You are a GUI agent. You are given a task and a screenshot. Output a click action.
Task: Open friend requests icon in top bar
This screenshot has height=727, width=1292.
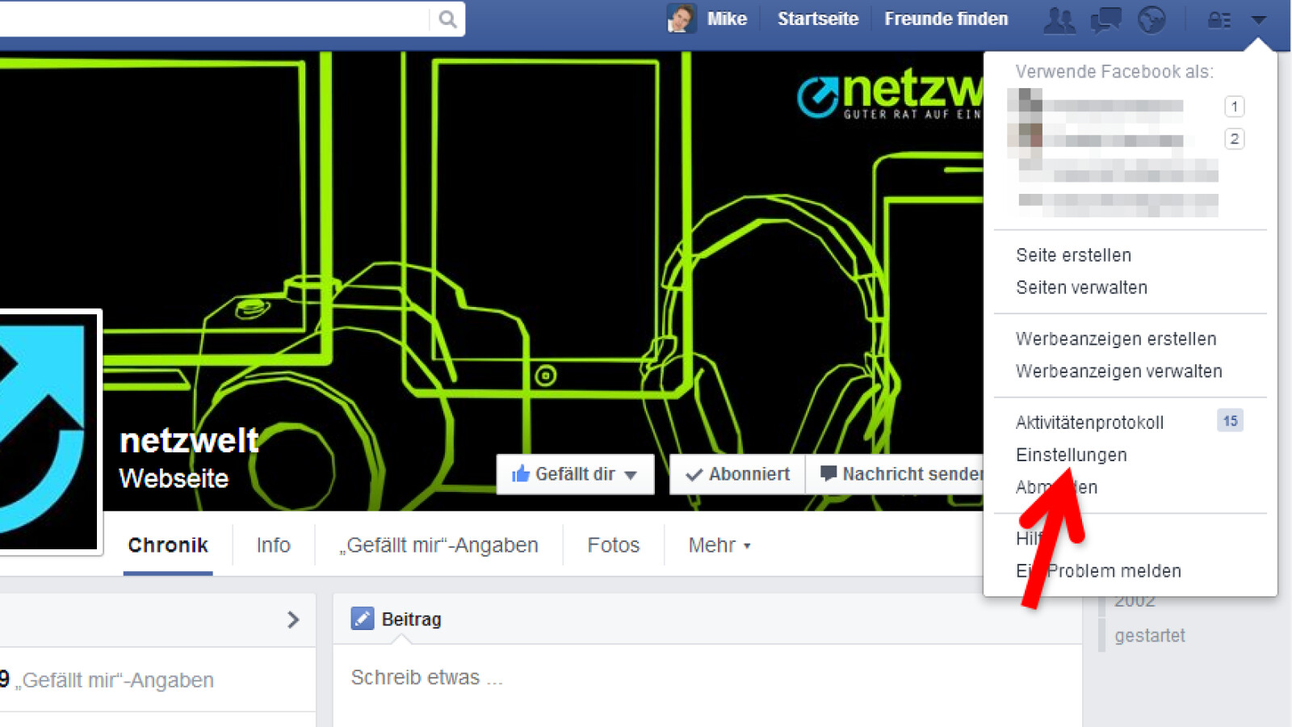tap(1059, 20)
